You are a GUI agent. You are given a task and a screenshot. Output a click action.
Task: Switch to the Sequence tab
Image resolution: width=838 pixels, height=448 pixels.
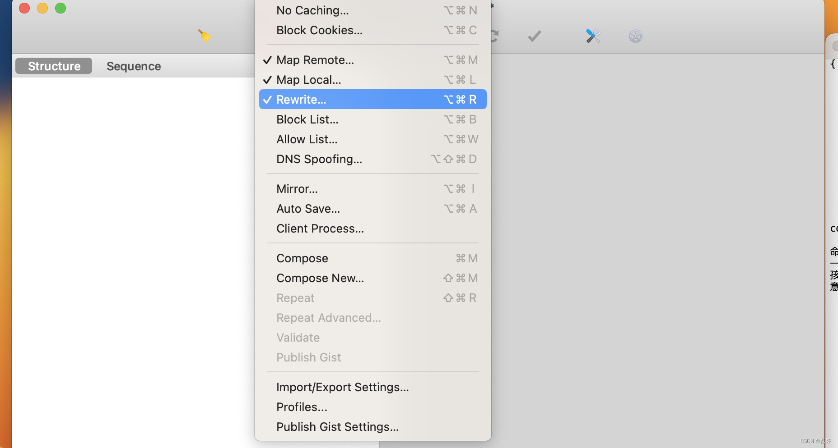coord(134,66)
